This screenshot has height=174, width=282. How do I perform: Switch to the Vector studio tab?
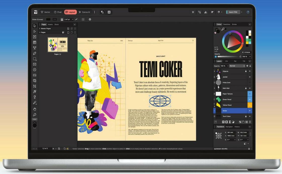(x=45, y=12)
